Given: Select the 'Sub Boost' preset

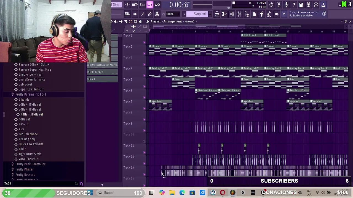Looking at the screenshot, I should (x=25, y=84).
